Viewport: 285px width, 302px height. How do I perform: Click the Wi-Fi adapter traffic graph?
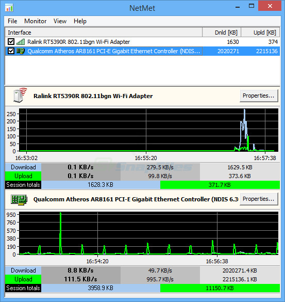[148, 130]
